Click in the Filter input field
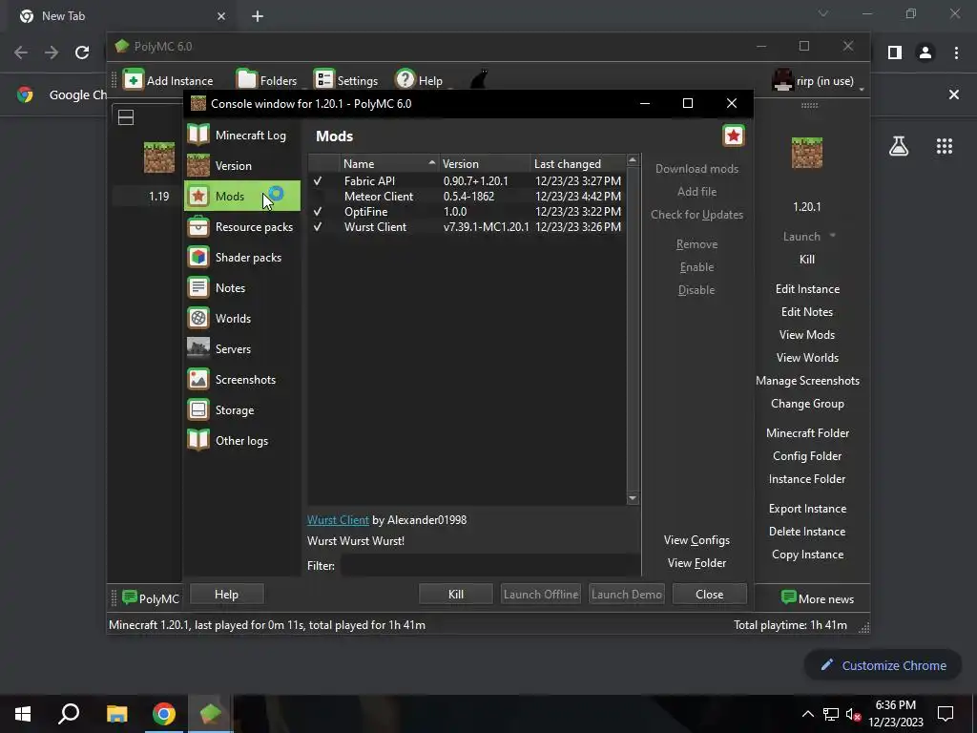 pyautogui.click(x=489, y=565)
